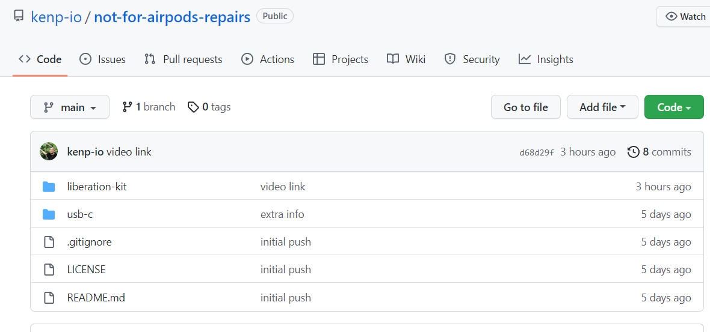Click the LICENSE file icon
Image resolution: width=710 pixels, height=332 pixels.
click(x=49, y=270)
